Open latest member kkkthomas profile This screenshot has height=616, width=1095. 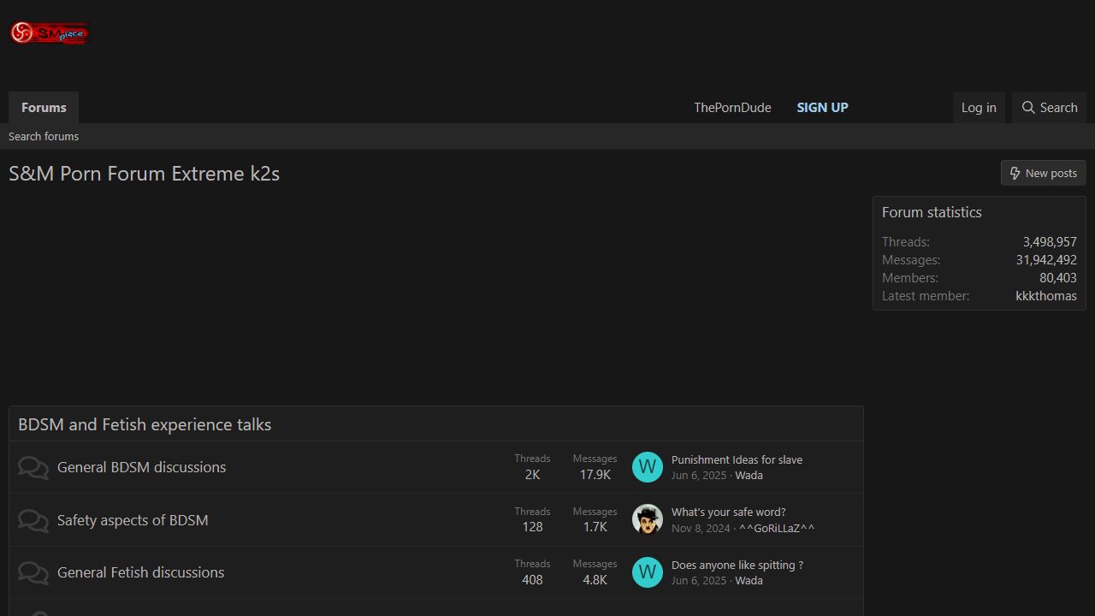1046,296
